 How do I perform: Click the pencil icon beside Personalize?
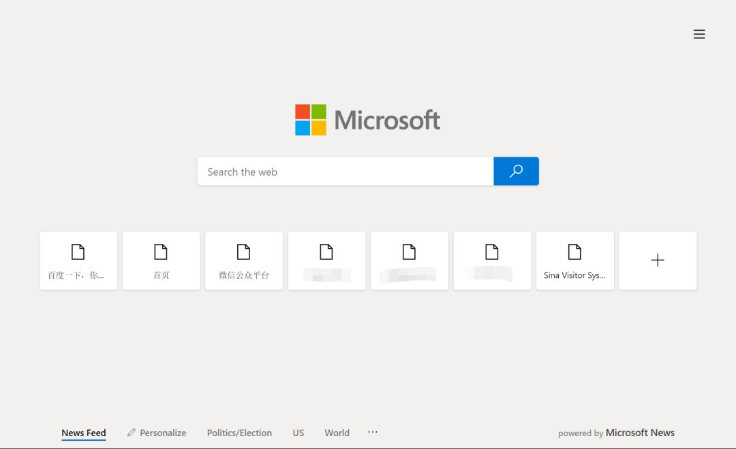132,433
